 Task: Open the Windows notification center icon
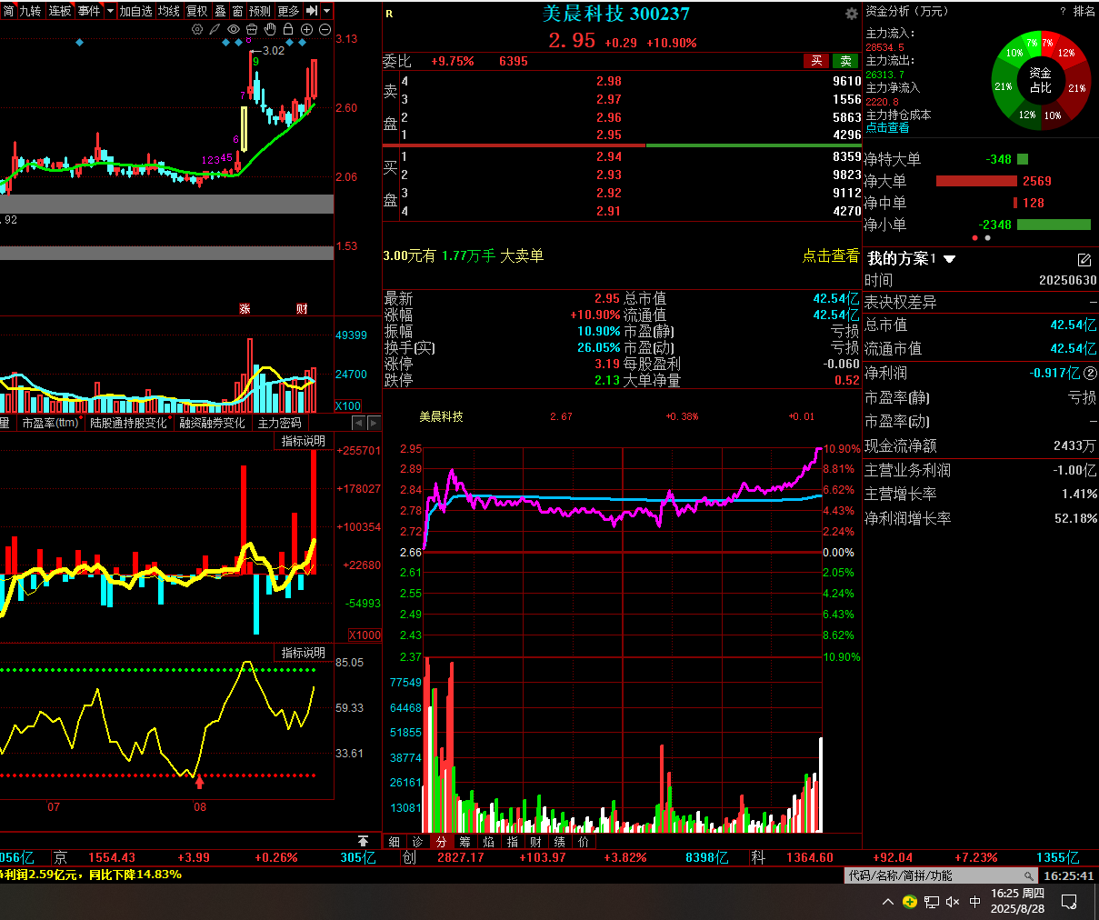click(x=1070, y=902)
